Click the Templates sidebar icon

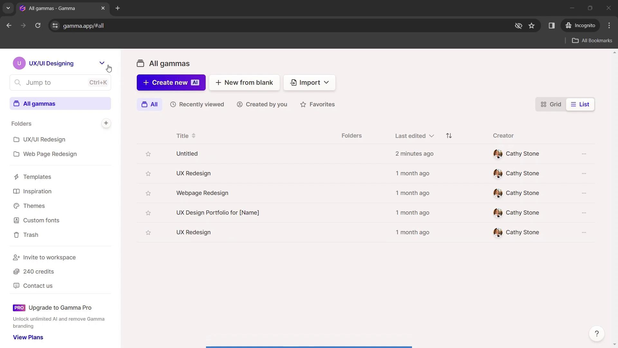click(x=16, y=176)
